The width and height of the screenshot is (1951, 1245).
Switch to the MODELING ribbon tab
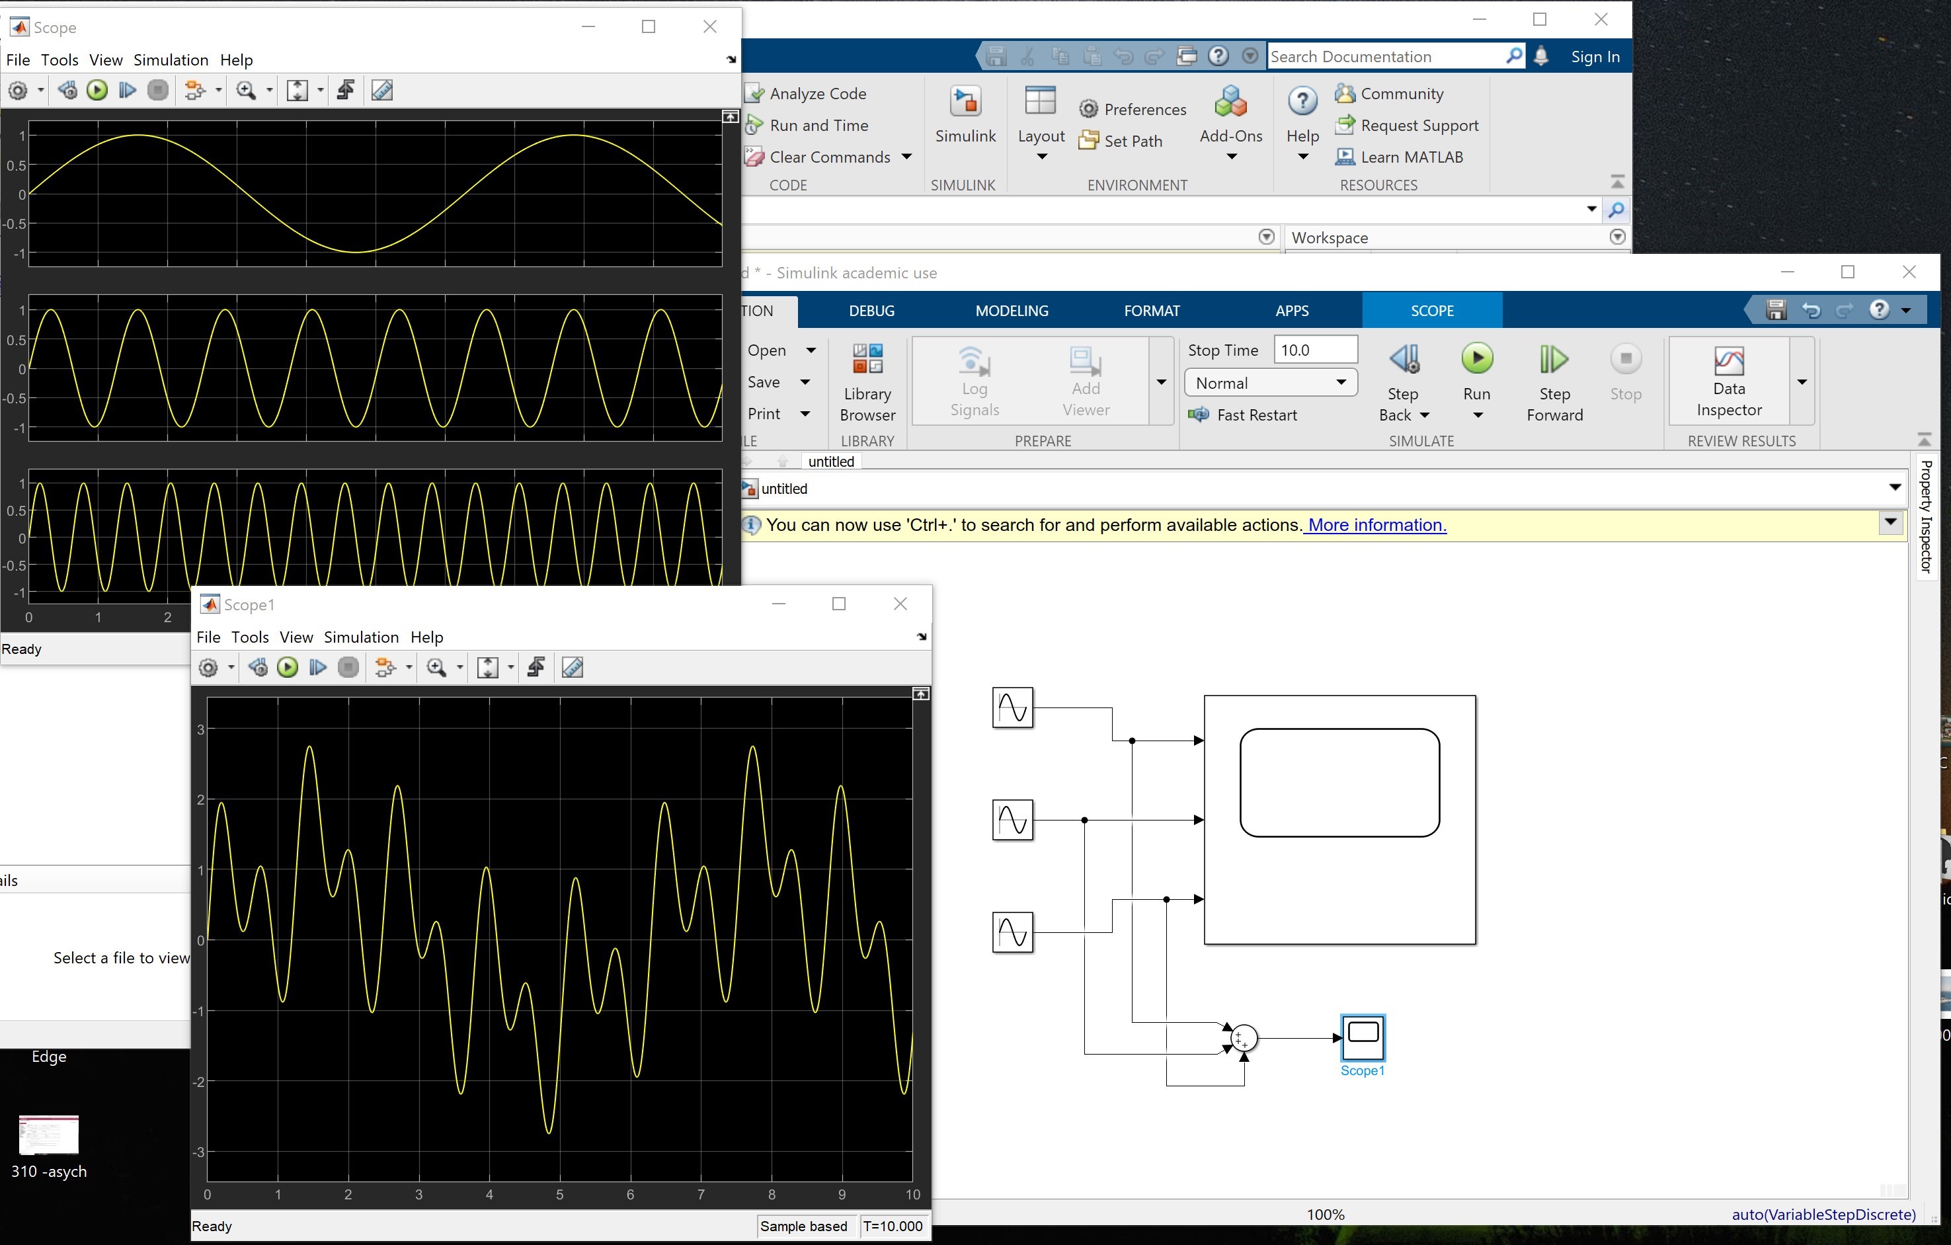click(x=1011, y=310)
